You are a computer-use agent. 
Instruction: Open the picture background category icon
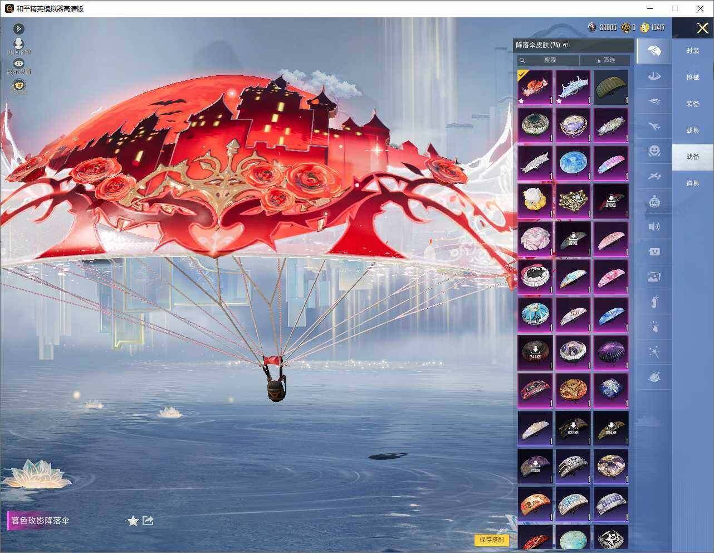point(654,276)
